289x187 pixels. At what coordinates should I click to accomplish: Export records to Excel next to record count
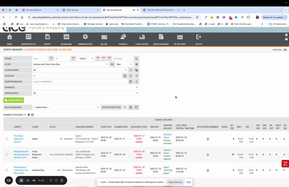[33, 115]
